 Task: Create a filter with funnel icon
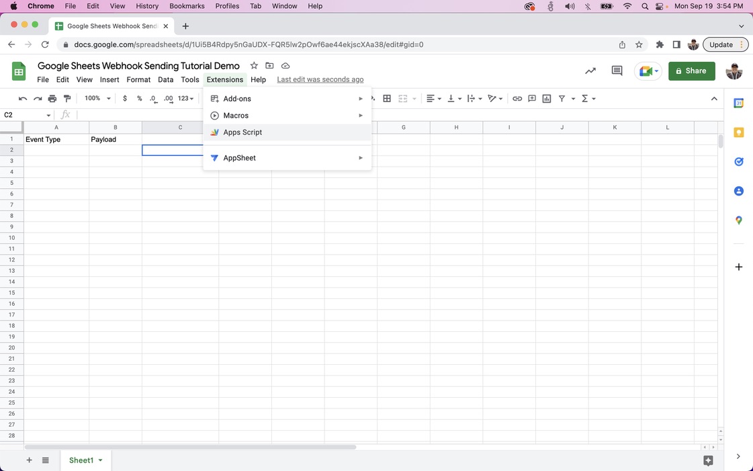point(562,98)
